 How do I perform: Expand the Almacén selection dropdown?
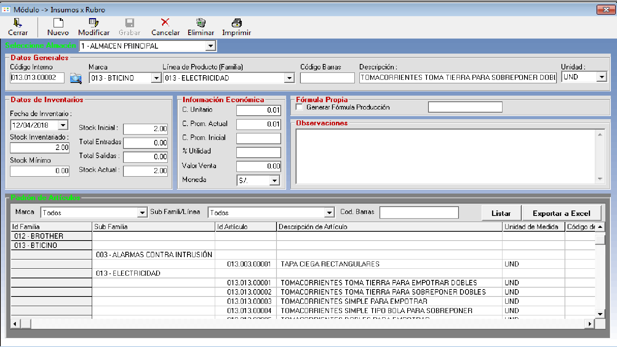210,46
